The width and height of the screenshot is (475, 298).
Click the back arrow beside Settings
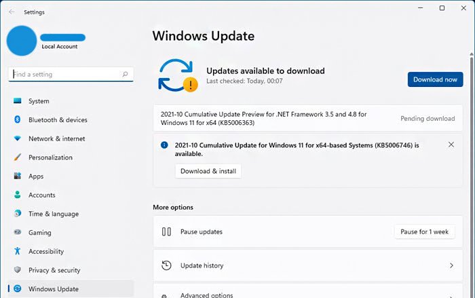click(12, 12)
